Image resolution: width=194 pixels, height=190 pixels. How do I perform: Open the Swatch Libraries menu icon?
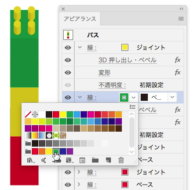click(x=31, y=160)
